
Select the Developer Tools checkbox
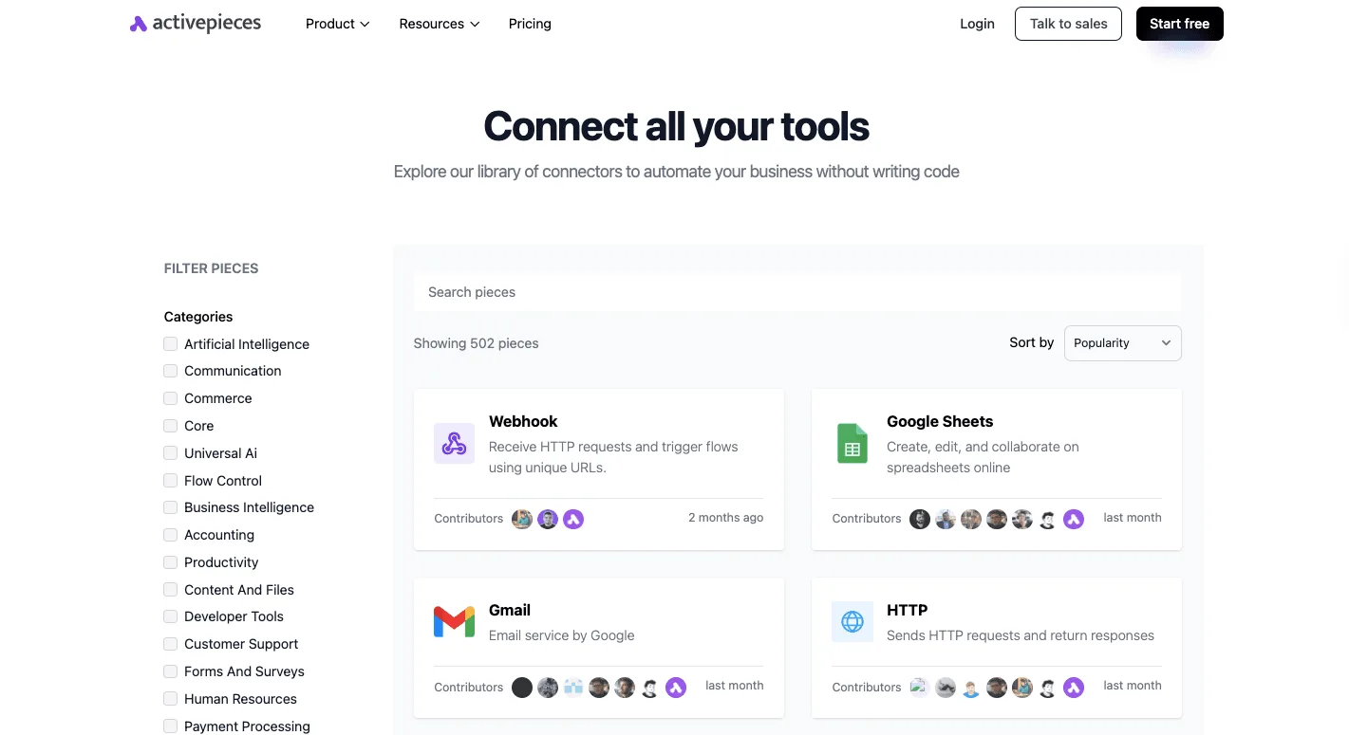[171, 616]
